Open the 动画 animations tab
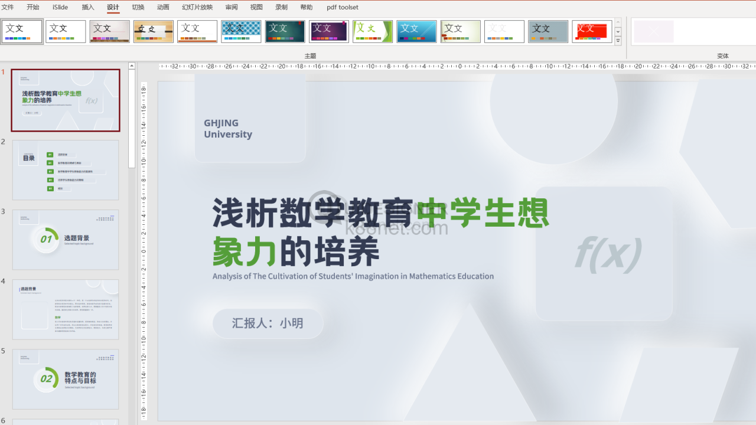This screenshot has width=756, height=425. tap(163, 7)
